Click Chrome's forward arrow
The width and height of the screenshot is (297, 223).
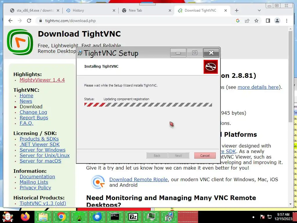(20, 21)
